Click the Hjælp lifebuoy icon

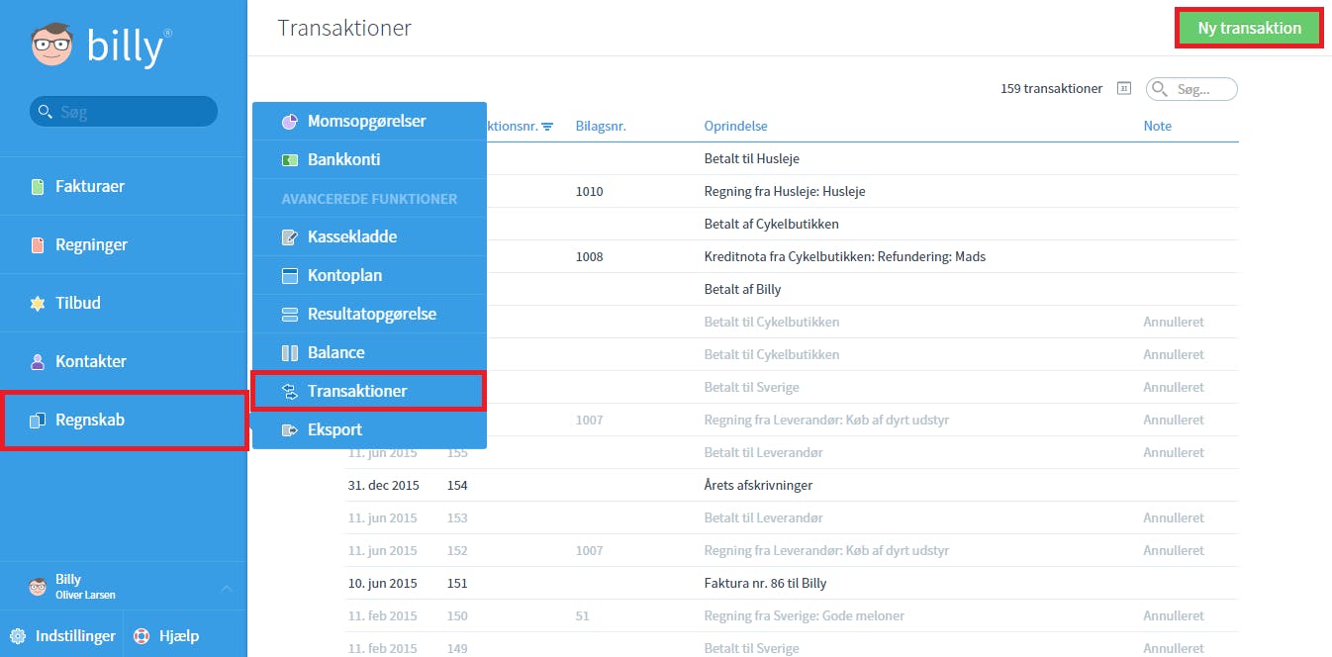point(142,636)
